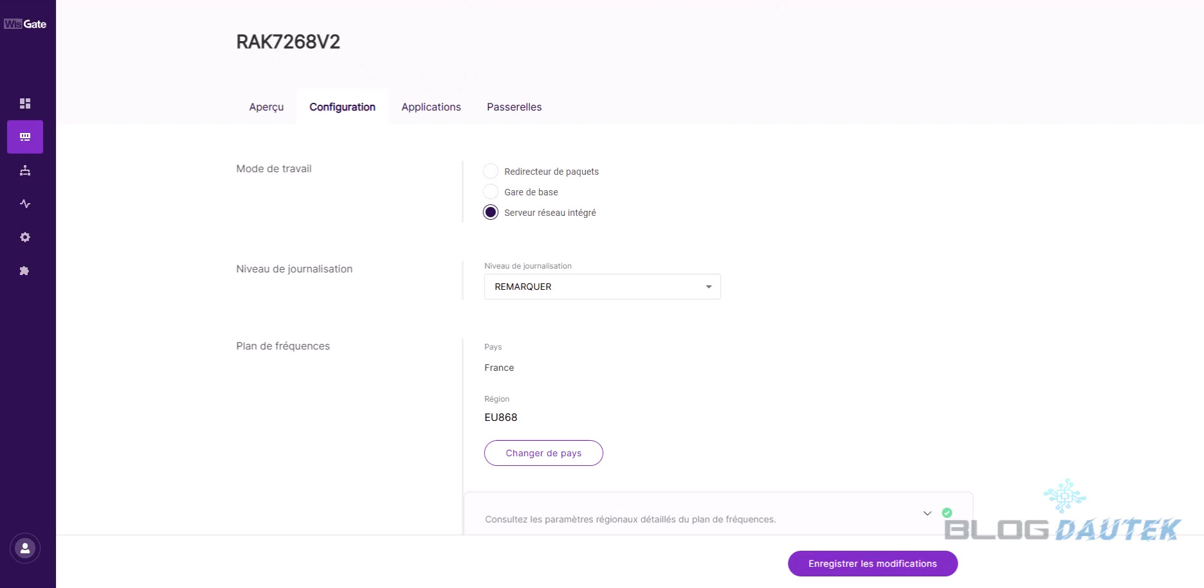Open the Settings gear icon in sidebar
The width and height of the screenshot is (1204, 588).
(x=25, y=237)
